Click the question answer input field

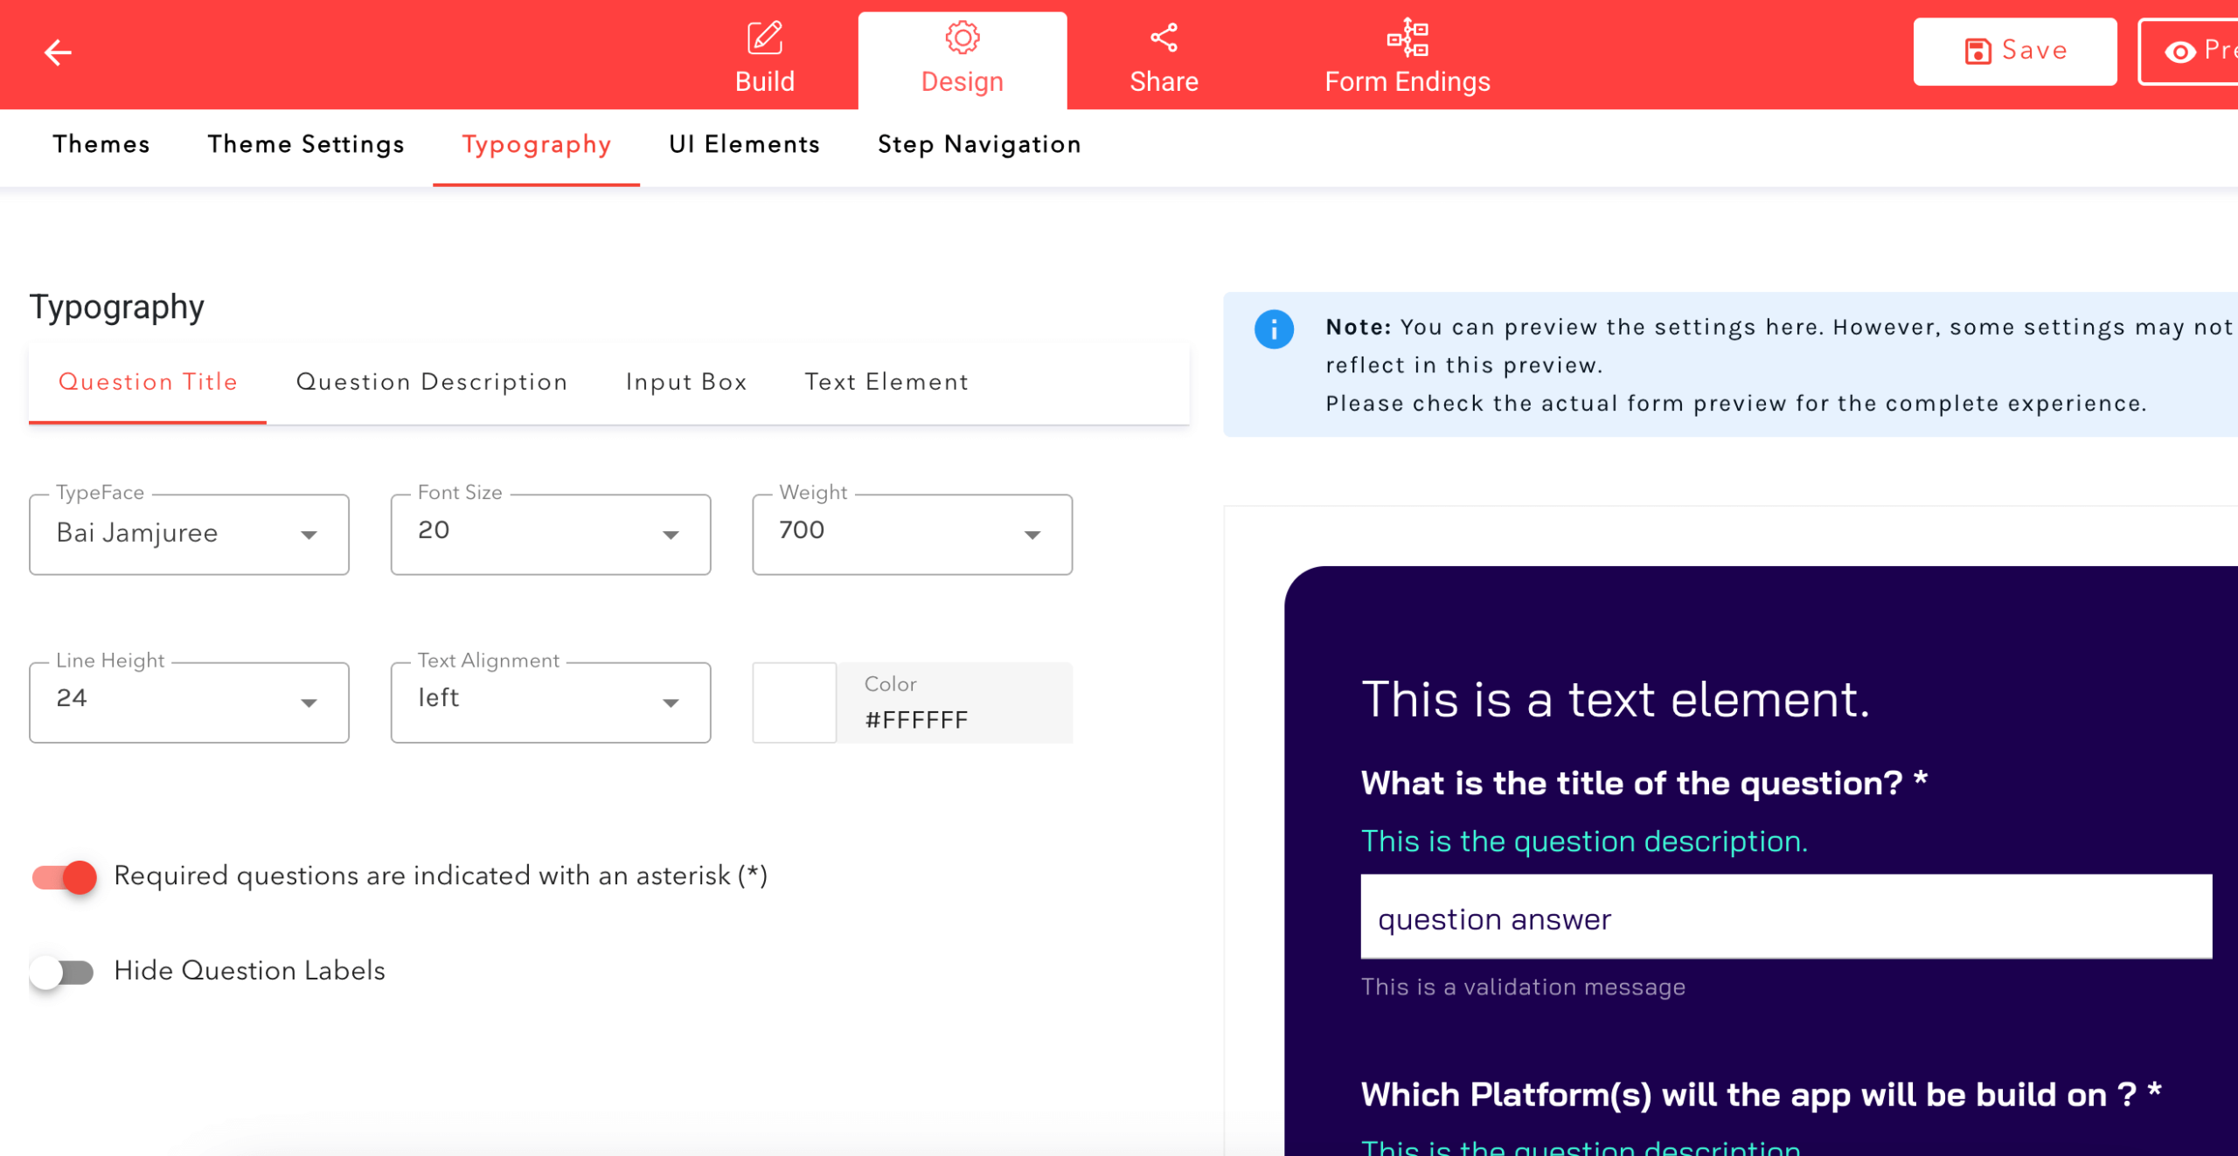(x=1785, y=917)
